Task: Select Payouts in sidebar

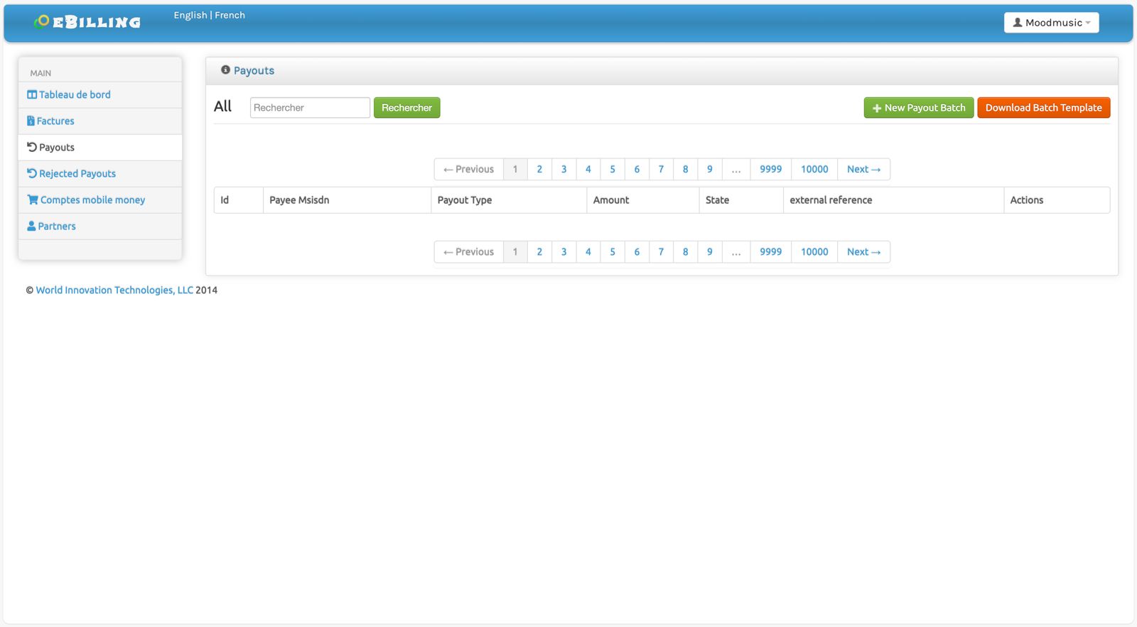Action: coord(100,147)
